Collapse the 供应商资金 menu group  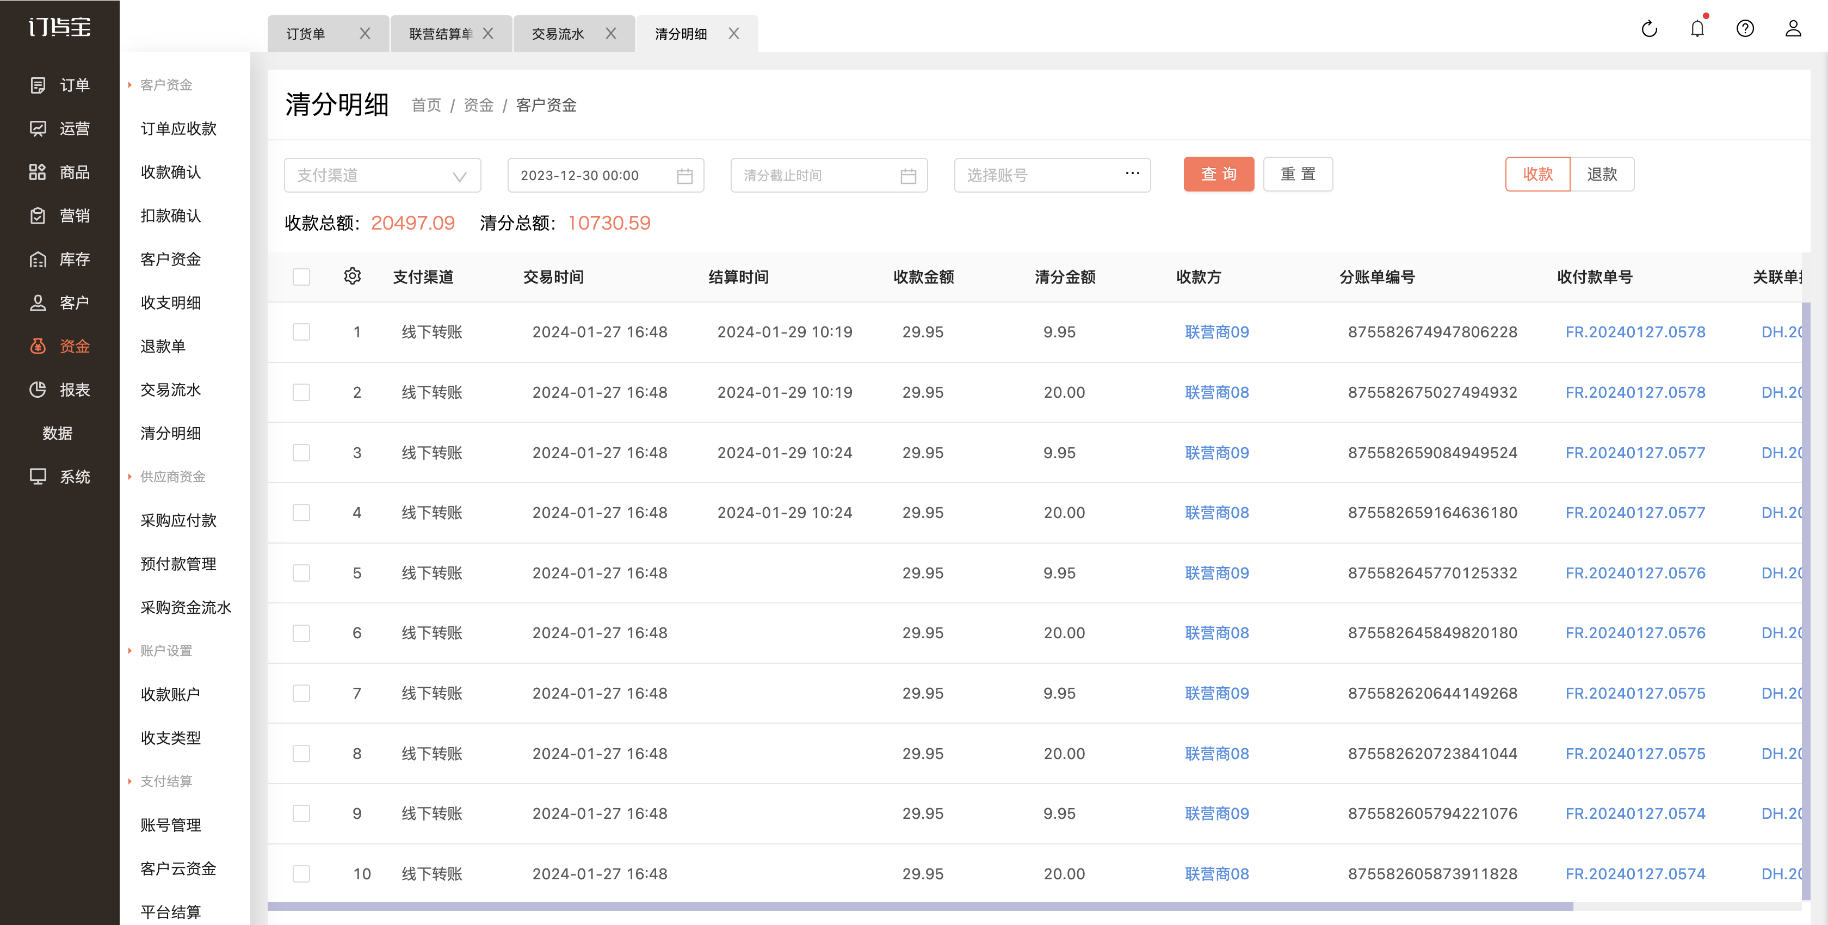point(167,476)
